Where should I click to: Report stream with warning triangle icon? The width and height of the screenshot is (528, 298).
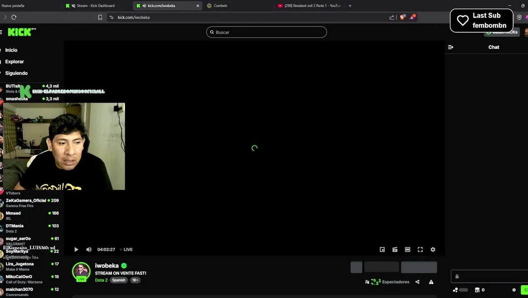point(431,282)
